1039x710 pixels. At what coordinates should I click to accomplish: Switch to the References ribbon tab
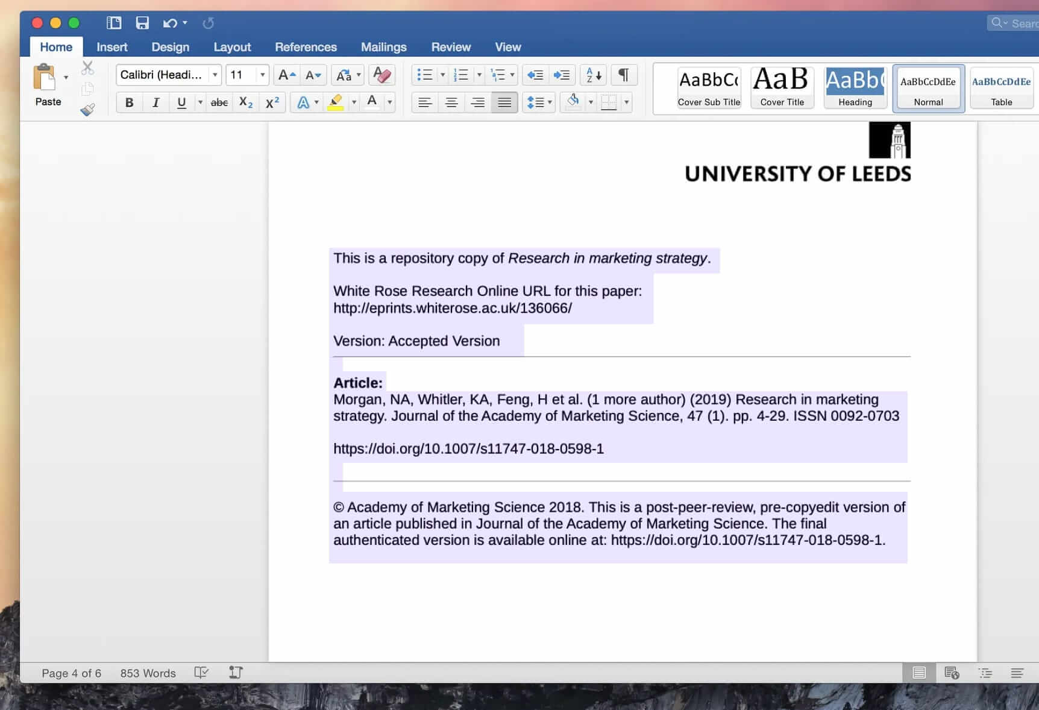(306, 46)
